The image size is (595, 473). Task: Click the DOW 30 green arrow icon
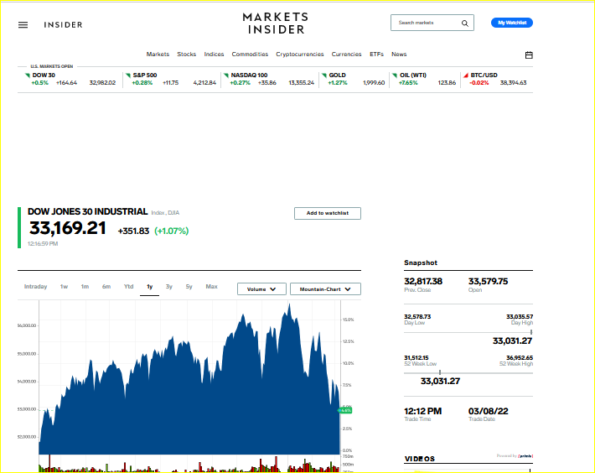pos(28,75)
